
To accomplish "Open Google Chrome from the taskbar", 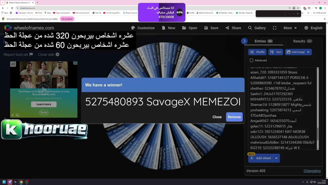I will [21, 182].
